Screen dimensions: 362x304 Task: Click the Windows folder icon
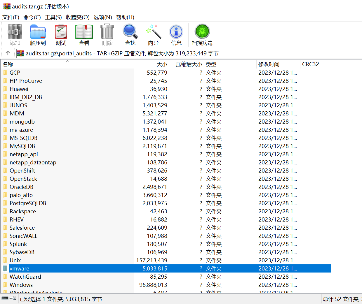(x=5, y=284)
